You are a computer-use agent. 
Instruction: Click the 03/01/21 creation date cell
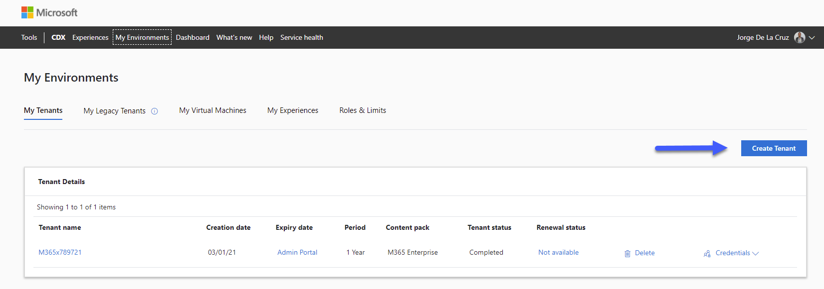coord(222,252)
